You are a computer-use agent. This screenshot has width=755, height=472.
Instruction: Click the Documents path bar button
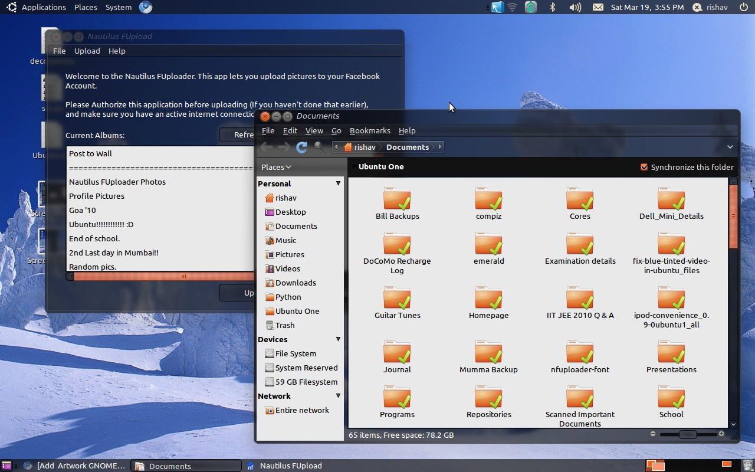pos(408,147)
